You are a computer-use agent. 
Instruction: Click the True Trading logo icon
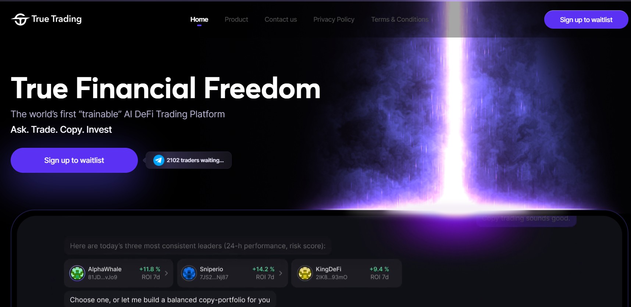[20, 19]
